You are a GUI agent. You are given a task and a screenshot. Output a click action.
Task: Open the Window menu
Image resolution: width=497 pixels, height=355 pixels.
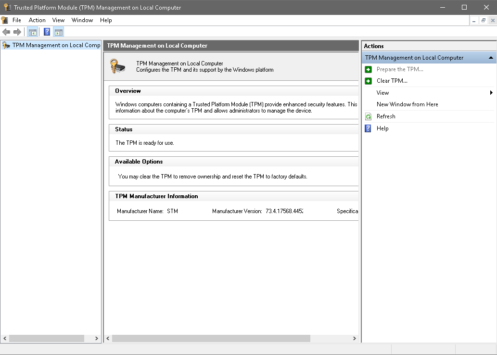[x=82, y=20]
